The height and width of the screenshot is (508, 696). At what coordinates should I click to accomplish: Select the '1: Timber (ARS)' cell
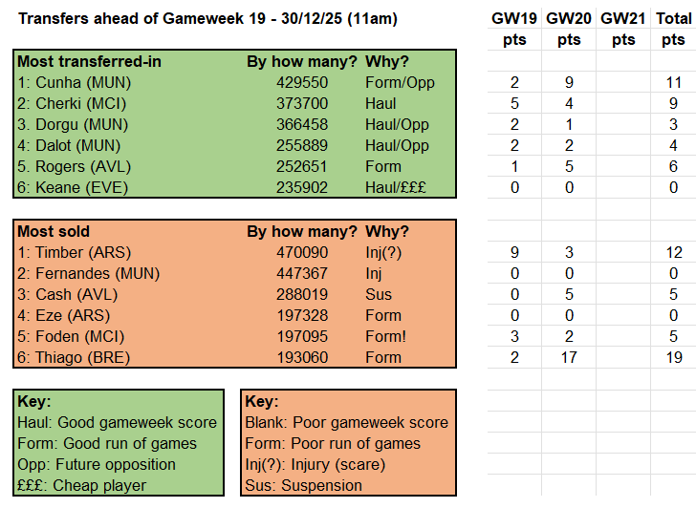pyautogui.click(x=75, y=252)
